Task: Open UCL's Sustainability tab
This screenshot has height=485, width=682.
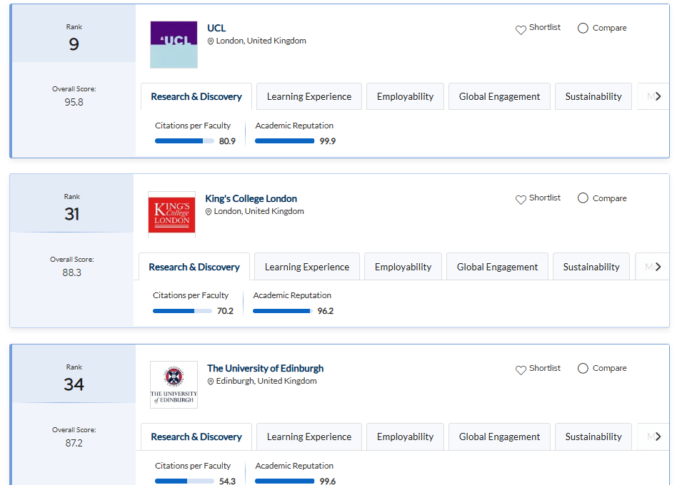Action: pyautogui.click(x=593, y=96)
